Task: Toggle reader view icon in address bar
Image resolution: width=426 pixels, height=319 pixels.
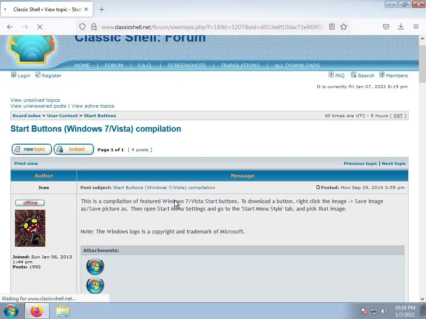Action: [332, 27]
